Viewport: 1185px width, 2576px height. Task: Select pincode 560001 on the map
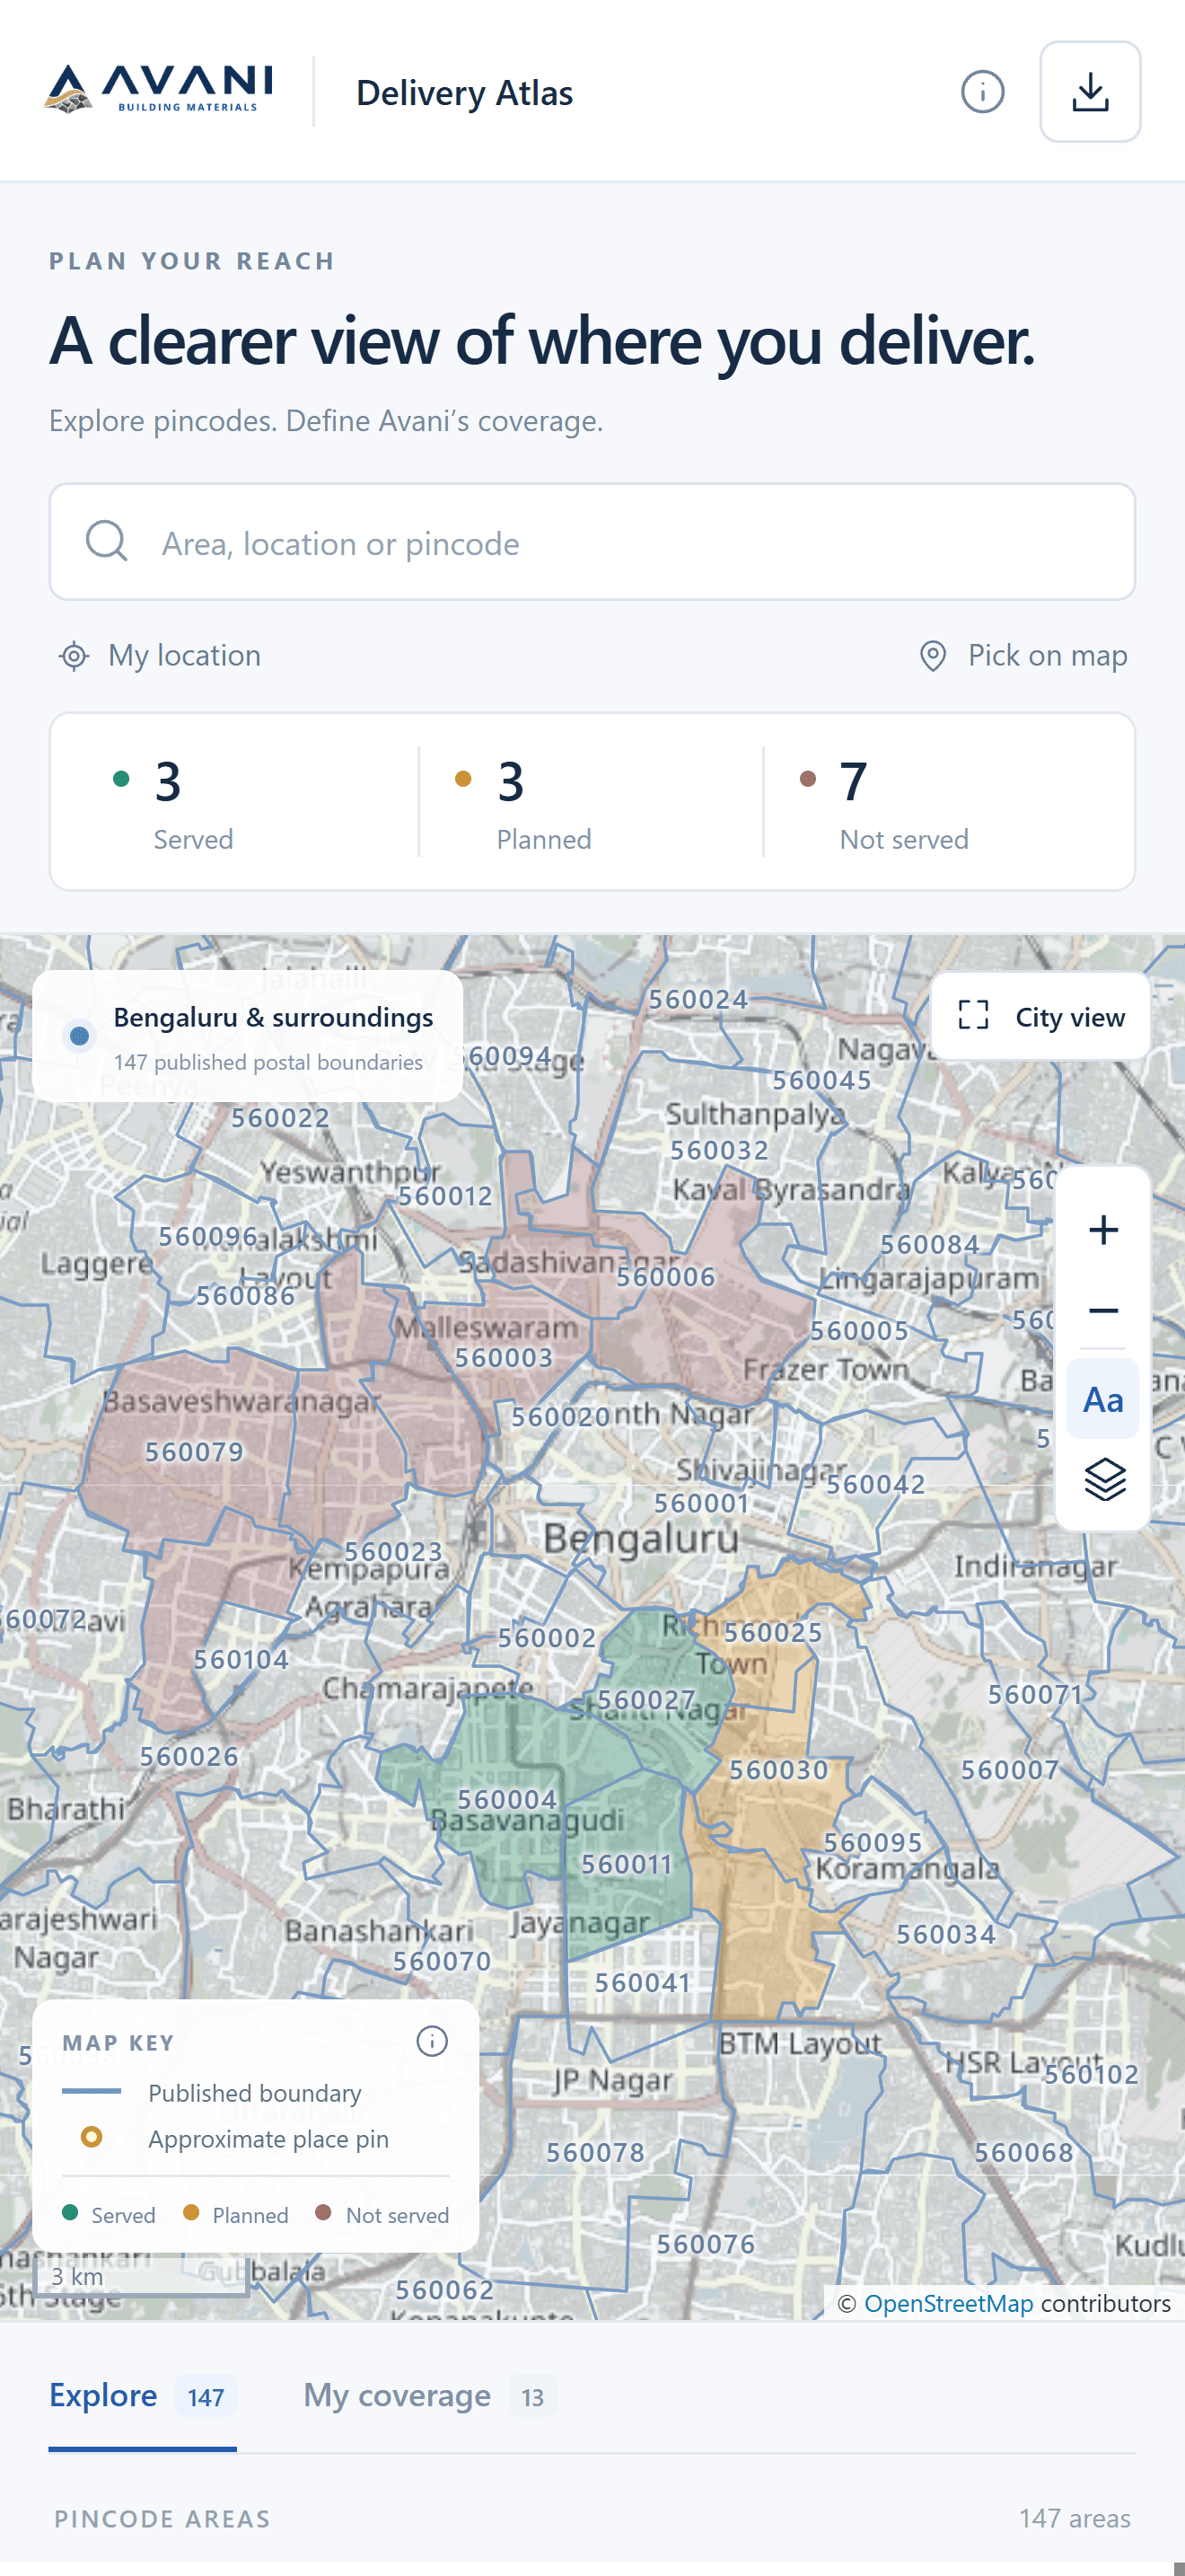pos(701,1503)
